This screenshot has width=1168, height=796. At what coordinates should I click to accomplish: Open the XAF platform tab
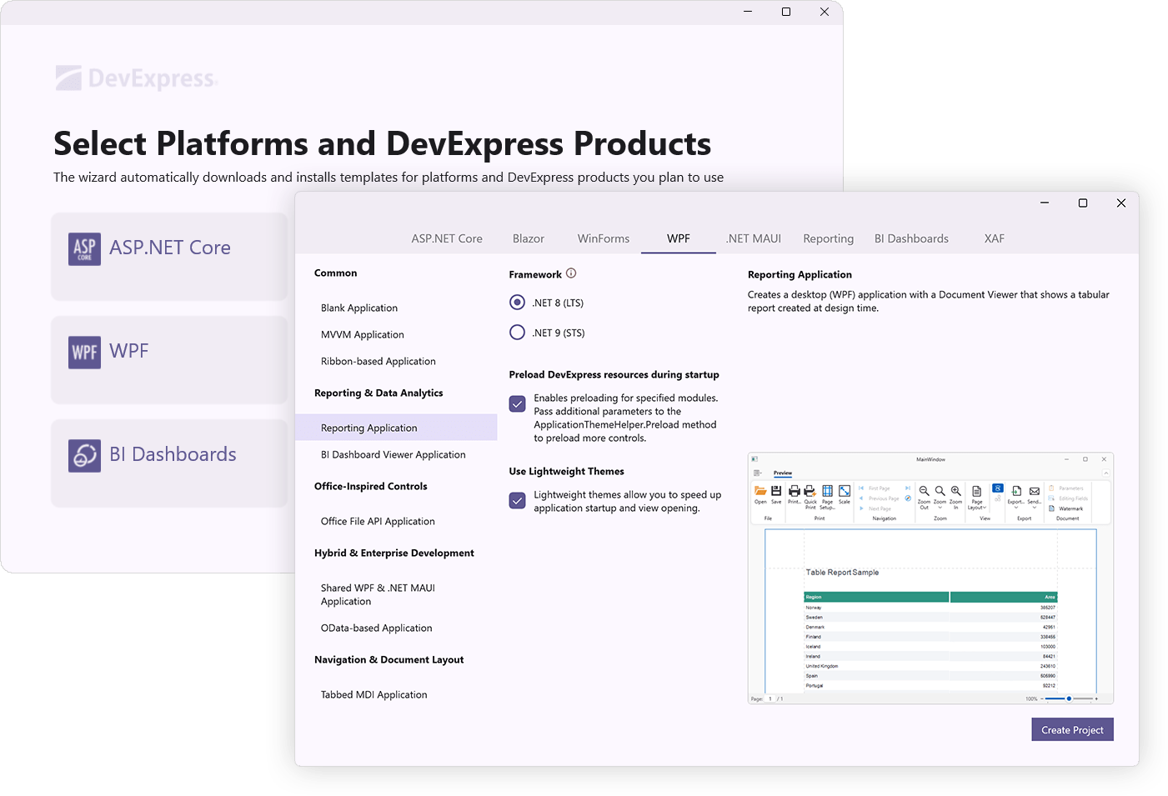coord(994,238)
